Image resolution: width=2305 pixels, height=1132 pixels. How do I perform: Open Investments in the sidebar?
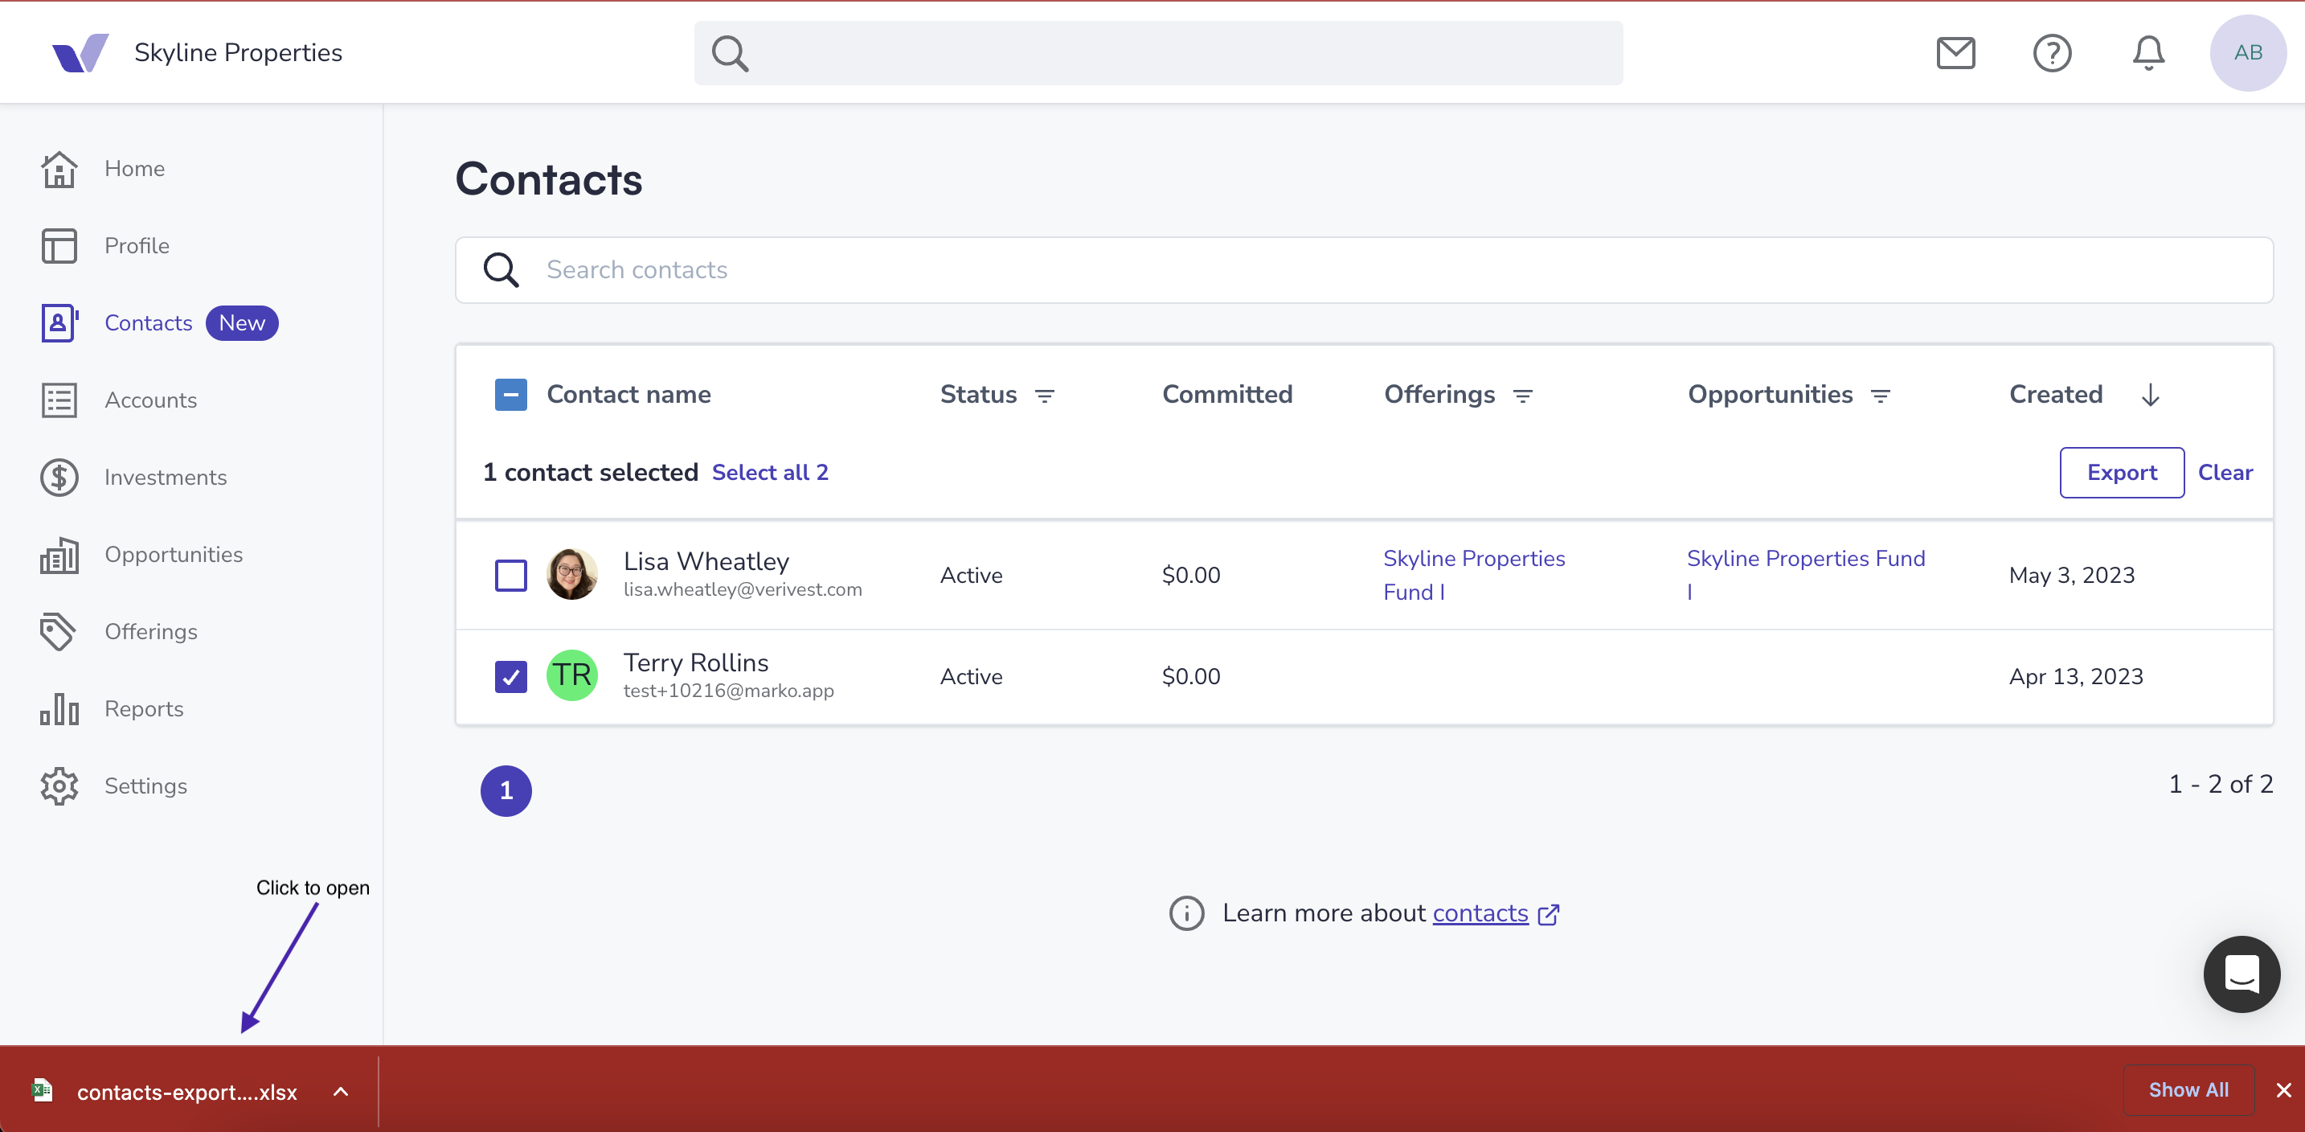tap(166, 477)
